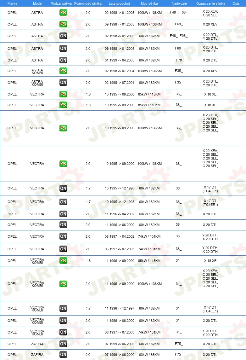Click diesel ON icon in Astra F69_ 60kW row

63,49
